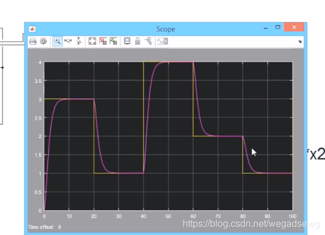
Task: Restore saved axes settings icon
Action: [x=113, y=41]
